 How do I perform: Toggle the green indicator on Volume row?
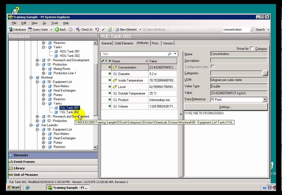click(x=110, y=106)
